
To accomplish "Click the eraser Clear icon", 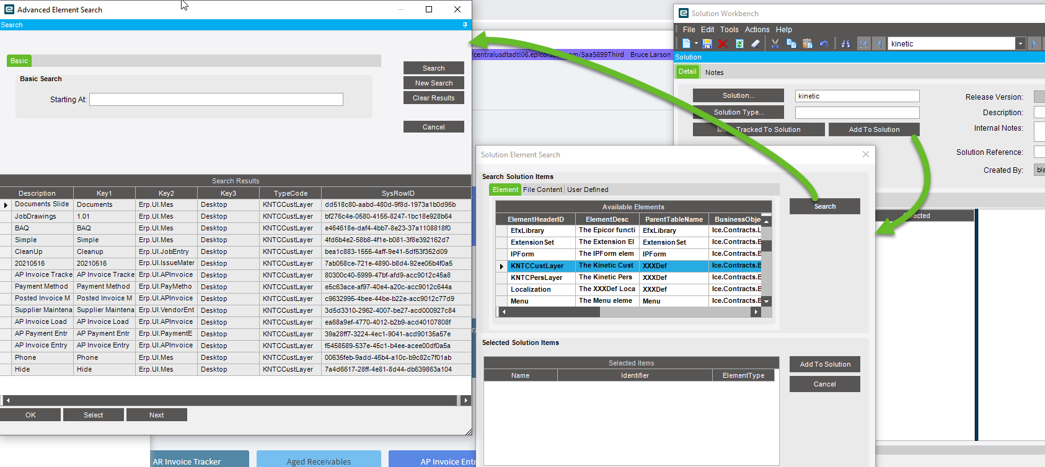I will click(755, 43).
